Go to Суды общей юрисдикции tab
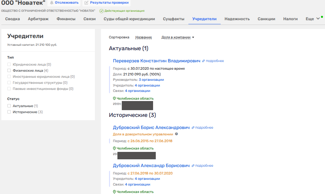Image resolution: width=325 pixels, height=194 pixels. pyautogui.click(x=129, y=19)
